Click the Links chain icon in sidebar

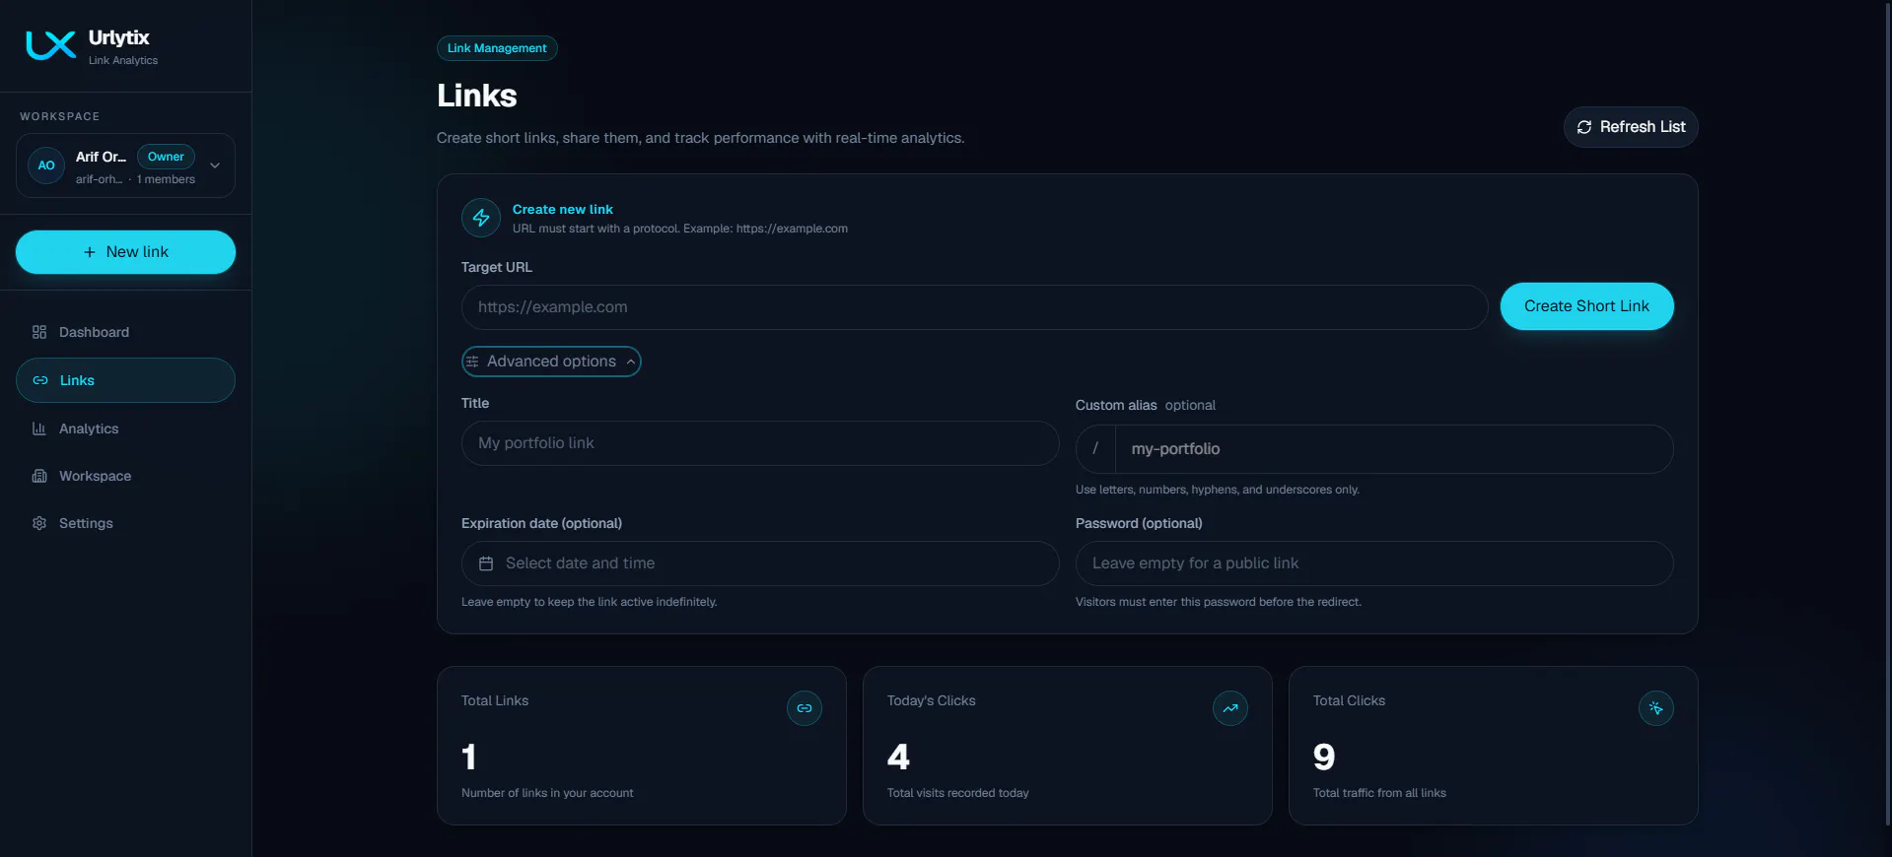(40, 380)
